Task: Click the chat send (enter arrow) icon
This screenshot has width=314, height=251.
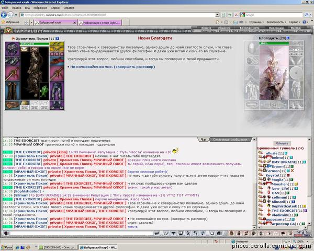Action: 156,233
